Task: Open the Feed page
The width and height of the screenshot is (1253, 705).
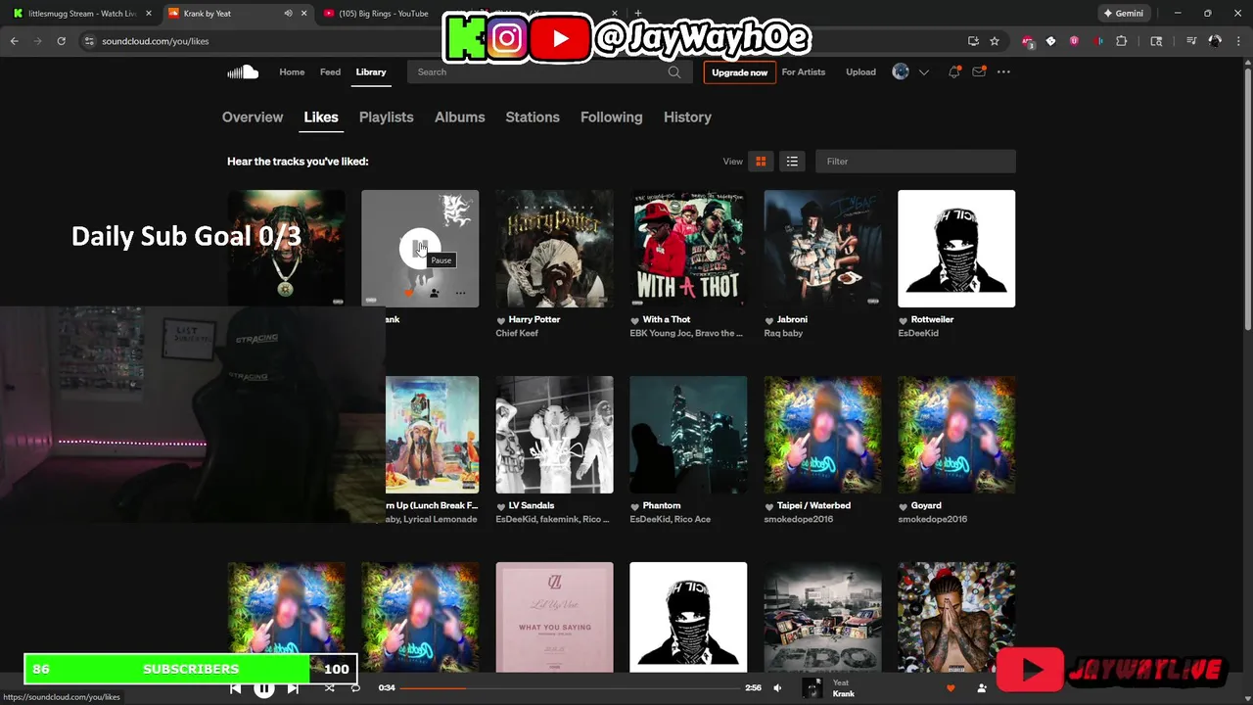Action: click(x=331, y=71)
